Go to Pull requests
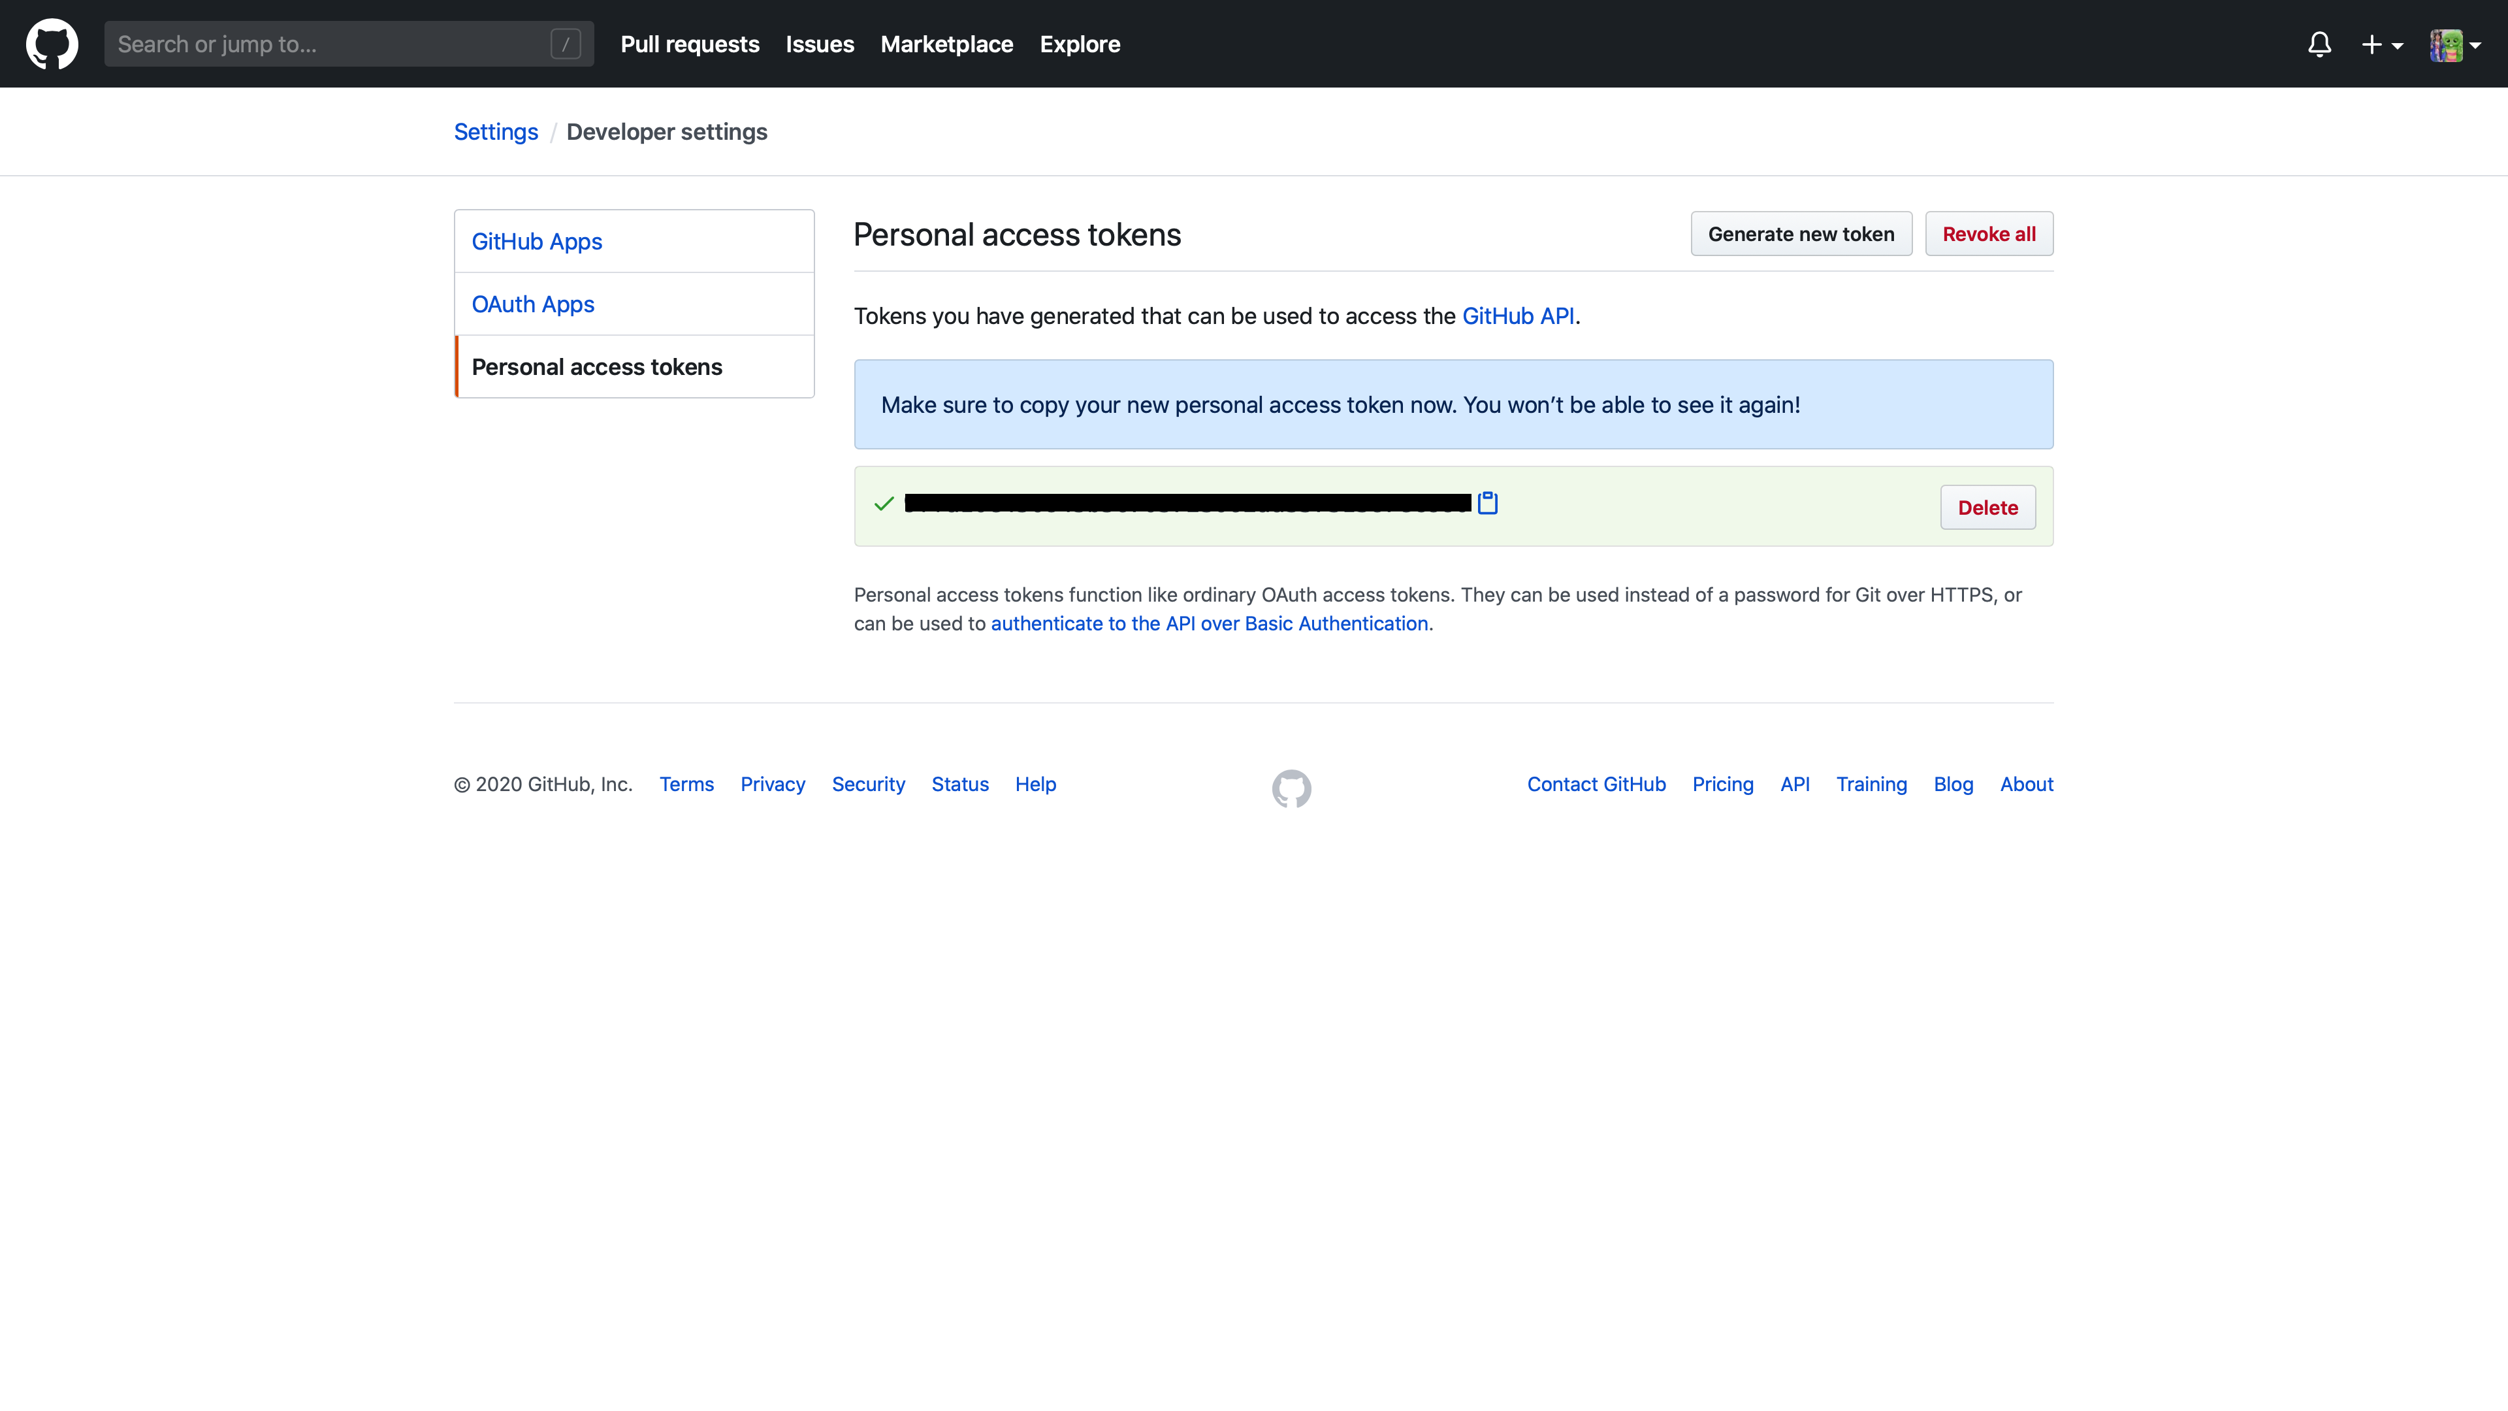The image size is (2508, 1411). click(689, 44)
